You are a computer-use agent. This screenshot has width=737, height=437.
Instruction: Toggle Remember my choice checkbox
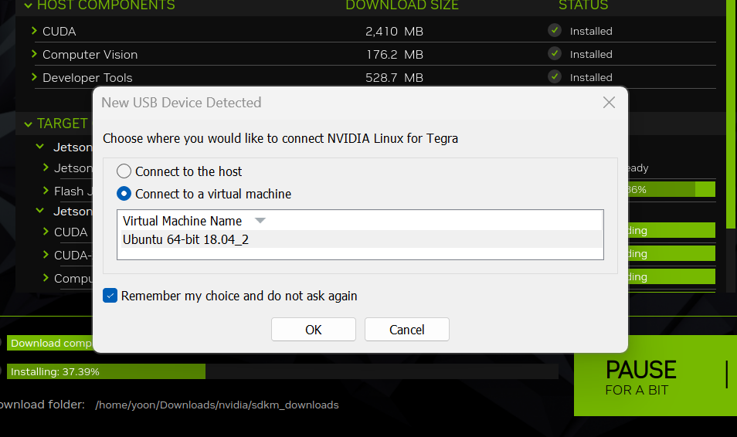point(110,296)
